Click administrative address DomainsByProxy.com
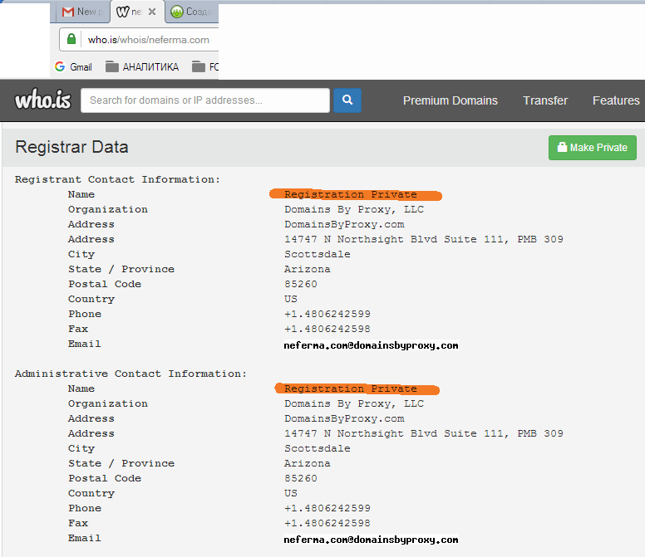Image resolution: width=645 pixels, height=557 pixels. [344, 418]
